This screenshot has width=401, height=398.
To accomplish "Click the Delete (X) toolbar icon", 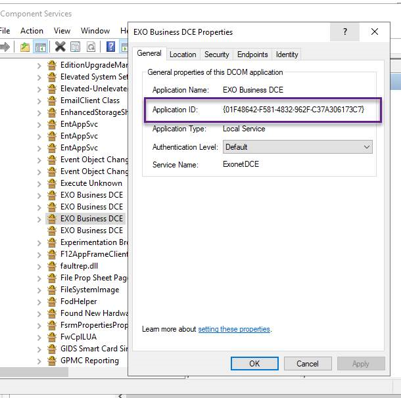I will point(60,47).
